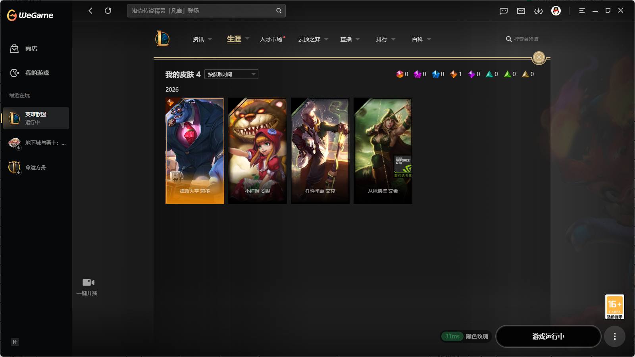Open 我的游戏 in the sidebar
The image size is (635, 357).
37,73
